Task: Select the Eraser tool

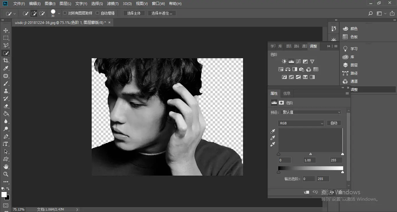Action: click(x=6, y=106)
